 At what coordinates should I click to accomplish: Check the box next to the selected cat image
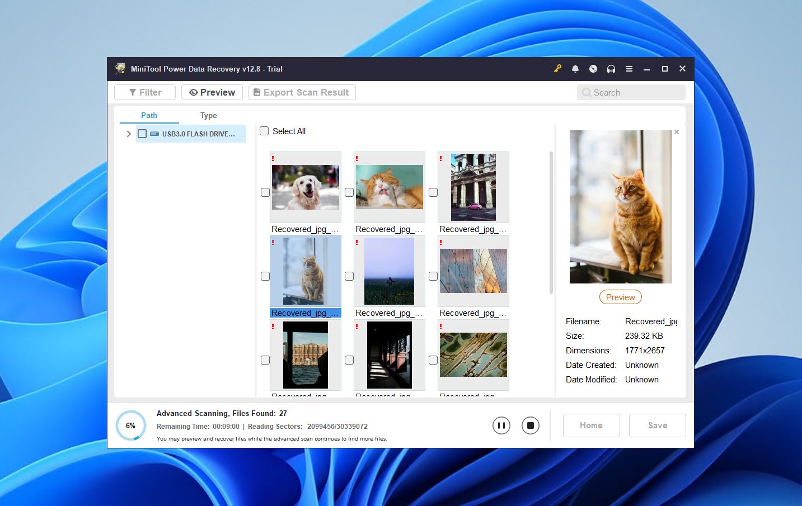(x=265, y=276)
